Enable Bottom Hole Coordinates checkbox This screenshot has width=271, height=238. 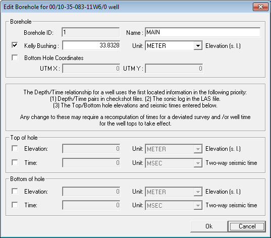(x=15, y=57)
